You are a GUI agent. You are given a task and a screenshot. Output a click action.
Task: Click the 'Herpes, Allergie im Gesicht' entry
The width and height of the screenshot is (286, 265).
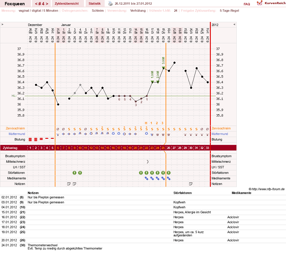coord(192,212)
